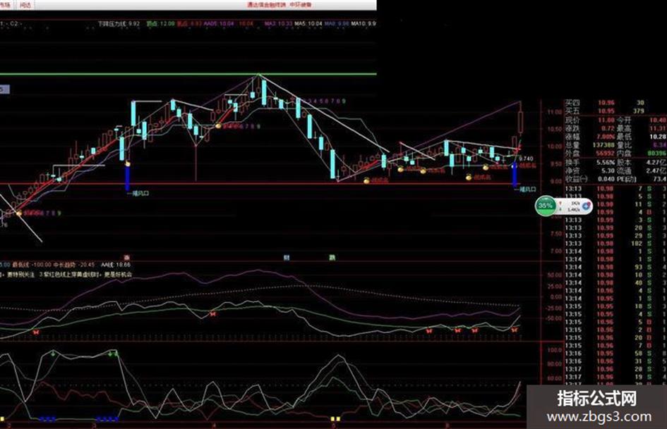The height and width of the screenshot is (429, 667).
Task: Click the 一阳风口 label at right chart edge
Action: pos(525,189)
